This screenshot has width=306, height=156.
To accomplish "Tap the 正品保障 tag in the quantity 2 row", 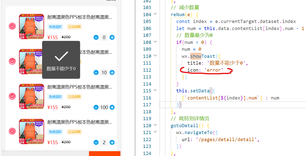I will click(x=74, y=132).
